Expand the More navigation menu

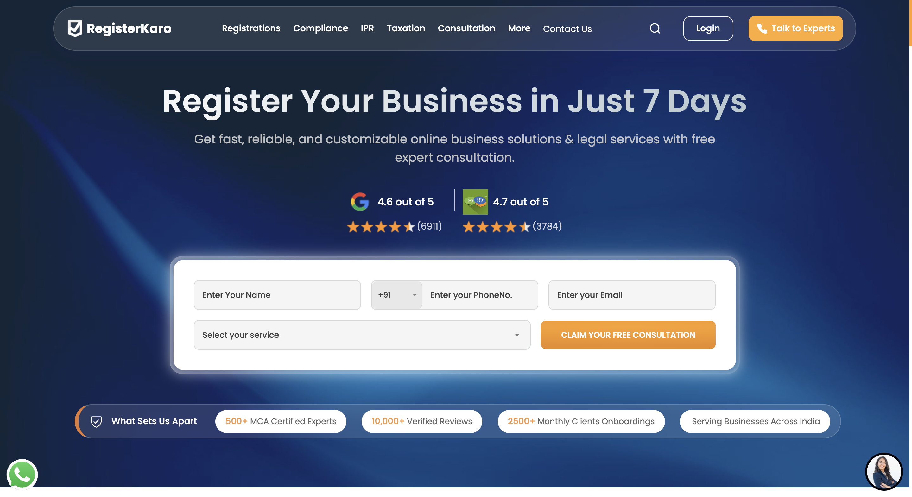pyautogui.click(x=519, y=28)
